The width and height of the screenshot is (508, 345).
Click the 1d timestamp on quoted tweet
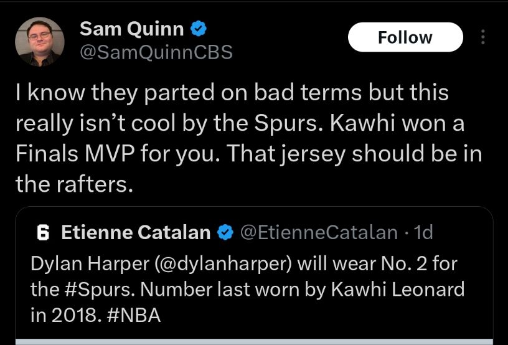[x=423, y=233]
